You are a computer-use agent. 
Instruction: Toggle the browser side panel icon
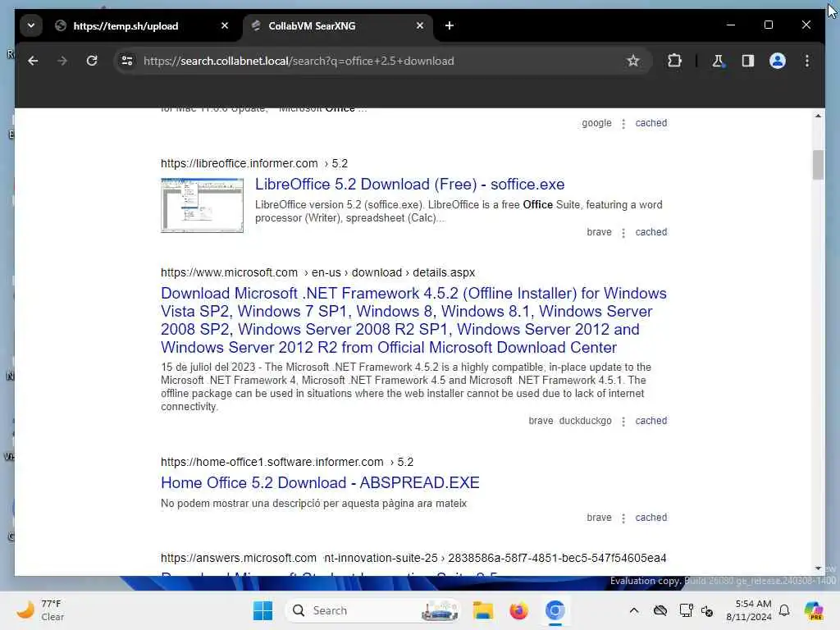(x=748, y=61)
